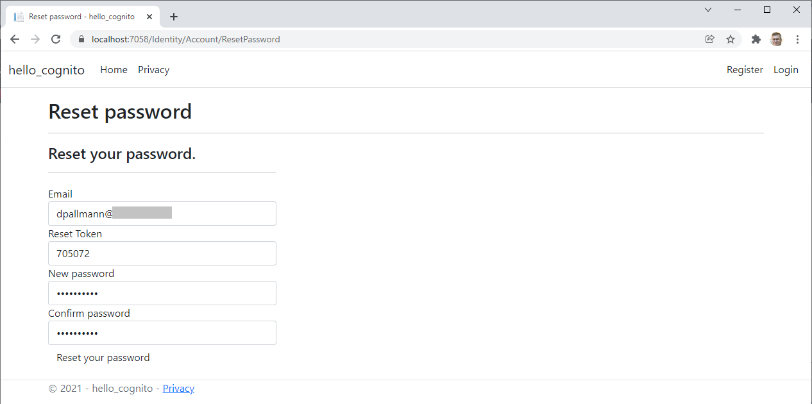This screenshot has height=404, width=812.
Task: Bookmark this page with the star icon
Action: pos(731,39)
